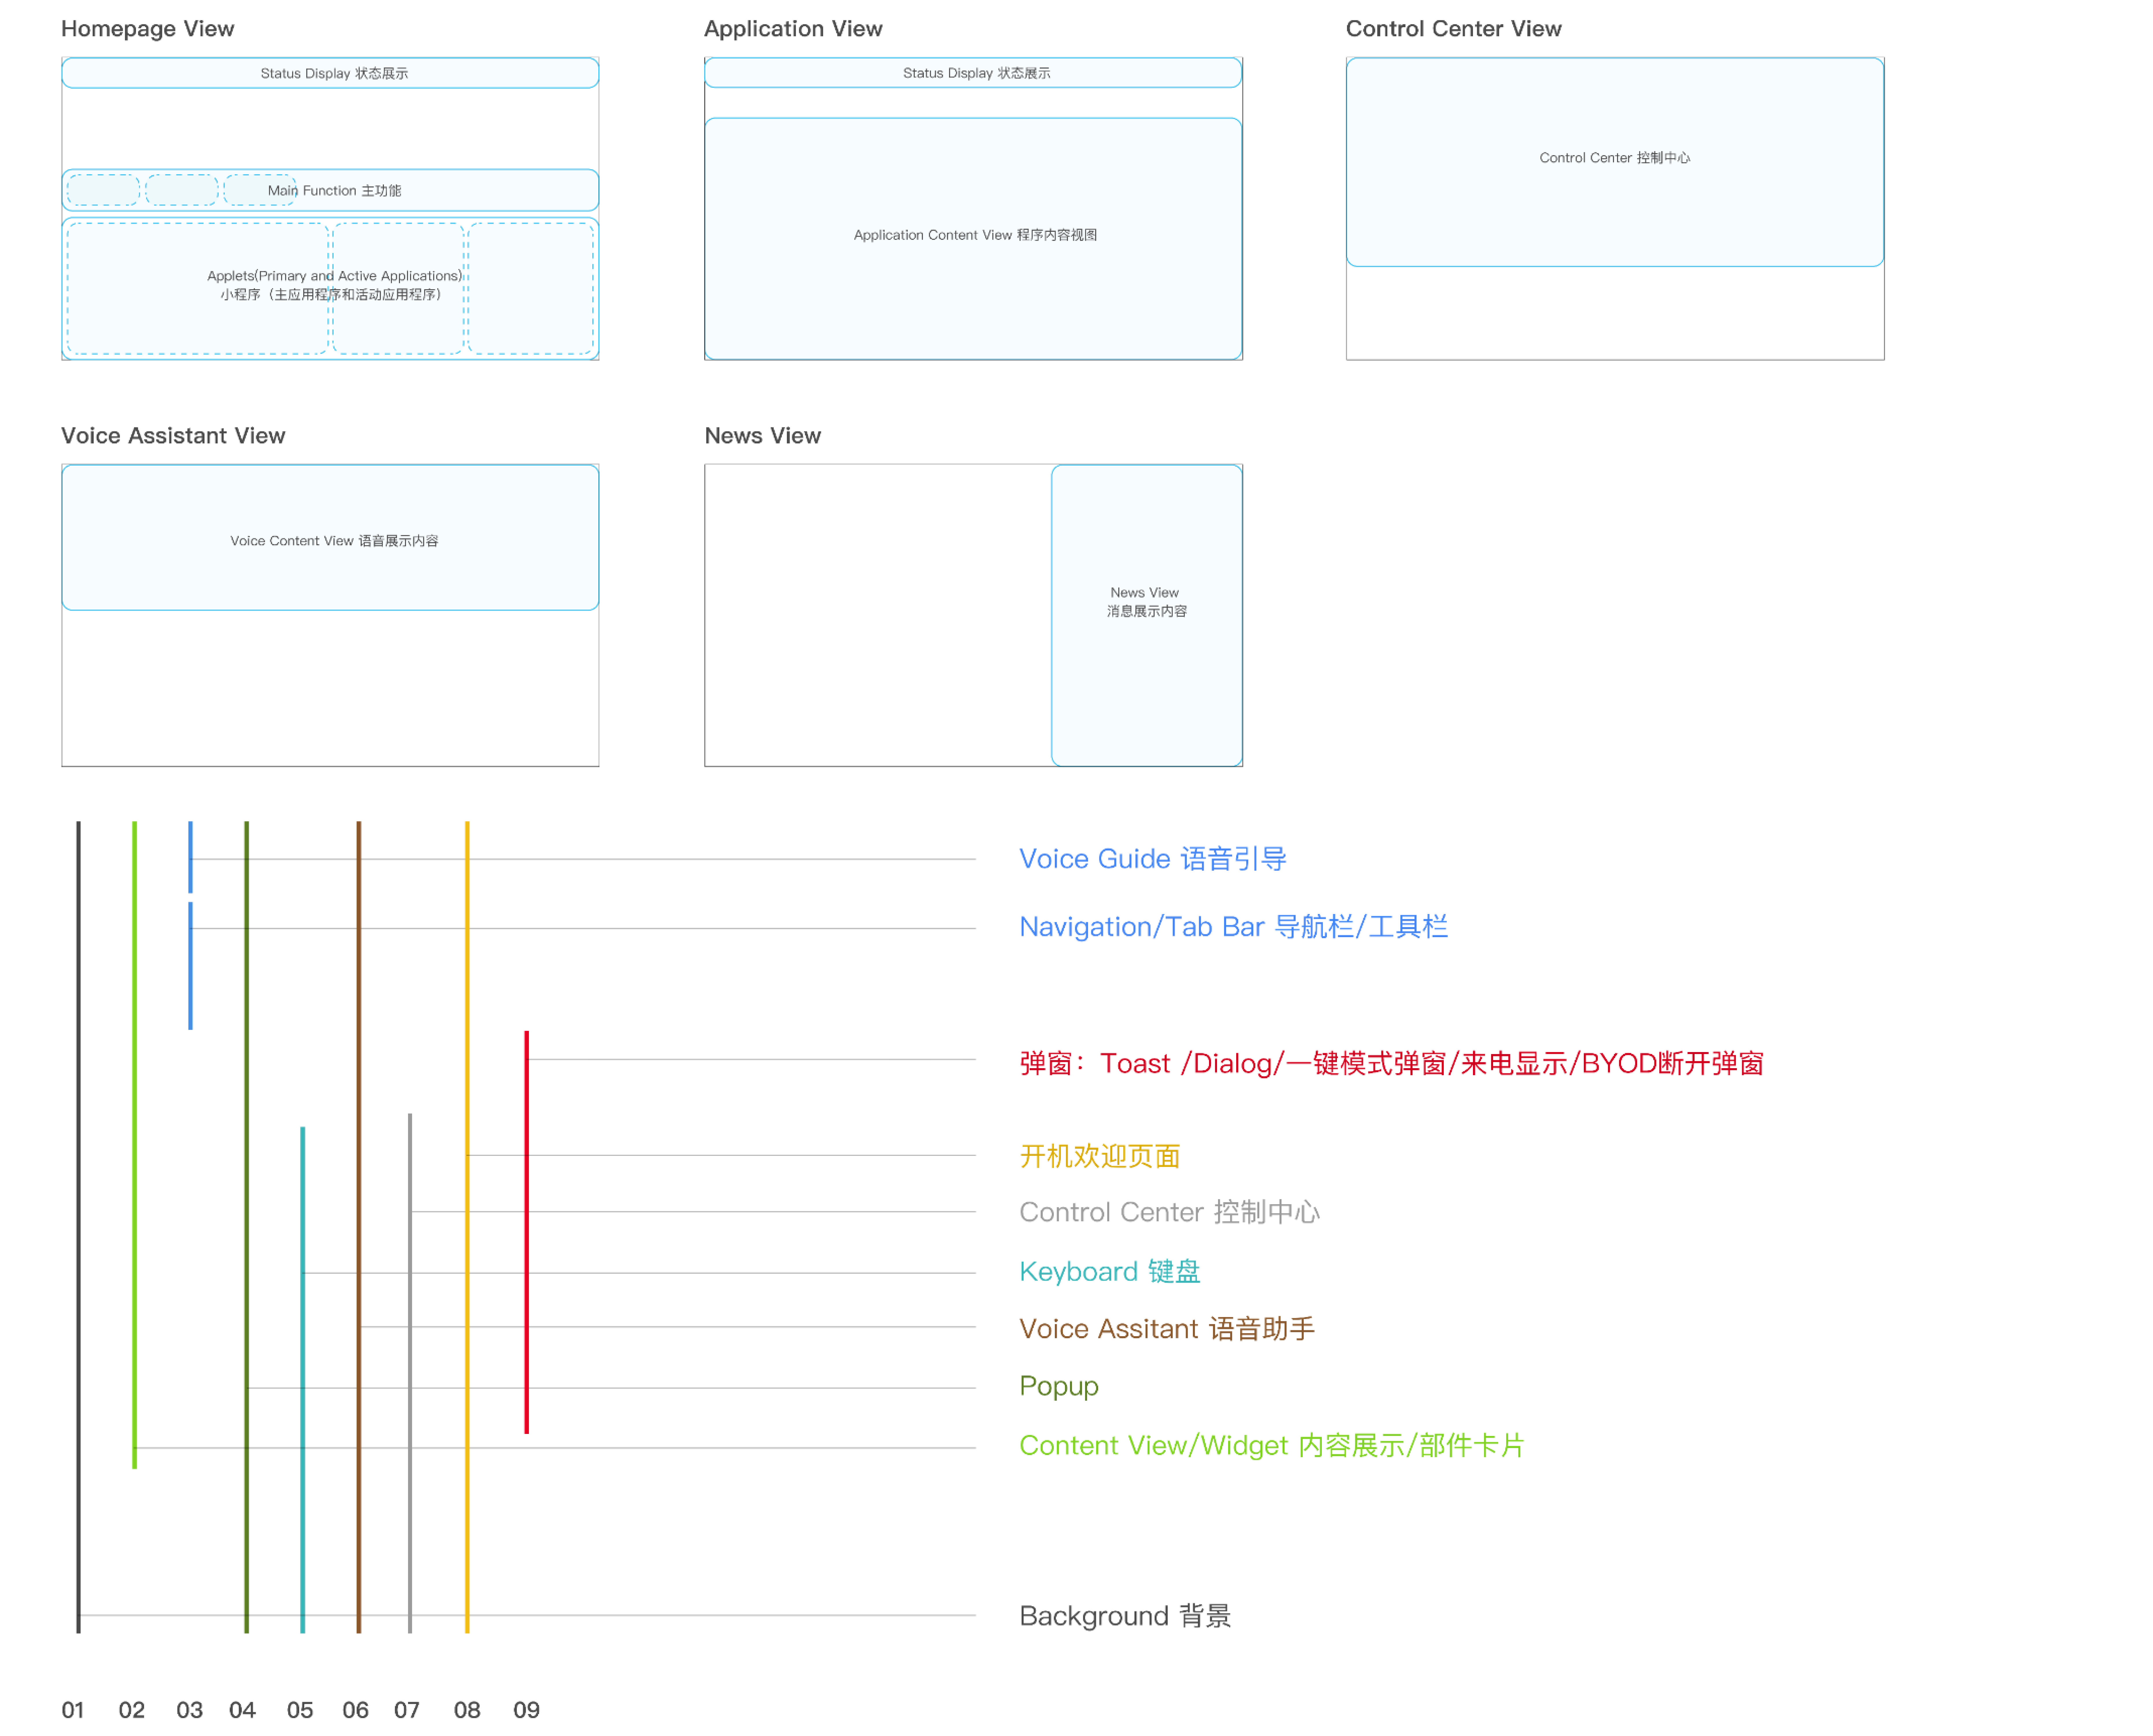Screen dimensions: 2153x1736
Task: Select the Voice Content View box
Action: tap(330, 537)
